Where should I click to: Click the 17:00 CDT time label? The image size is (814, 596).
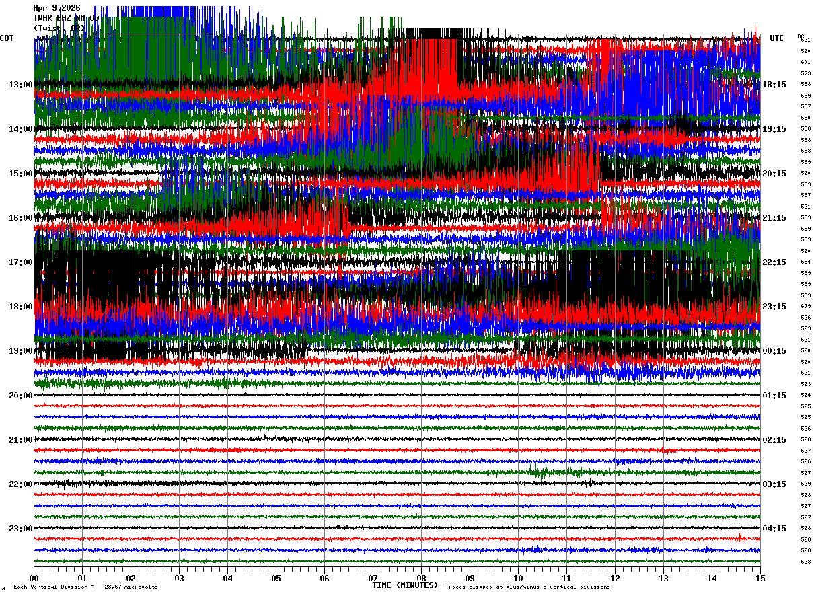tap(21, 262)
